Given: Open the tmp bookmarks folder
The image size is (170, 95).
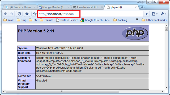Looking at the screenshot, I should pyautogui.click(x=22, y=20).
